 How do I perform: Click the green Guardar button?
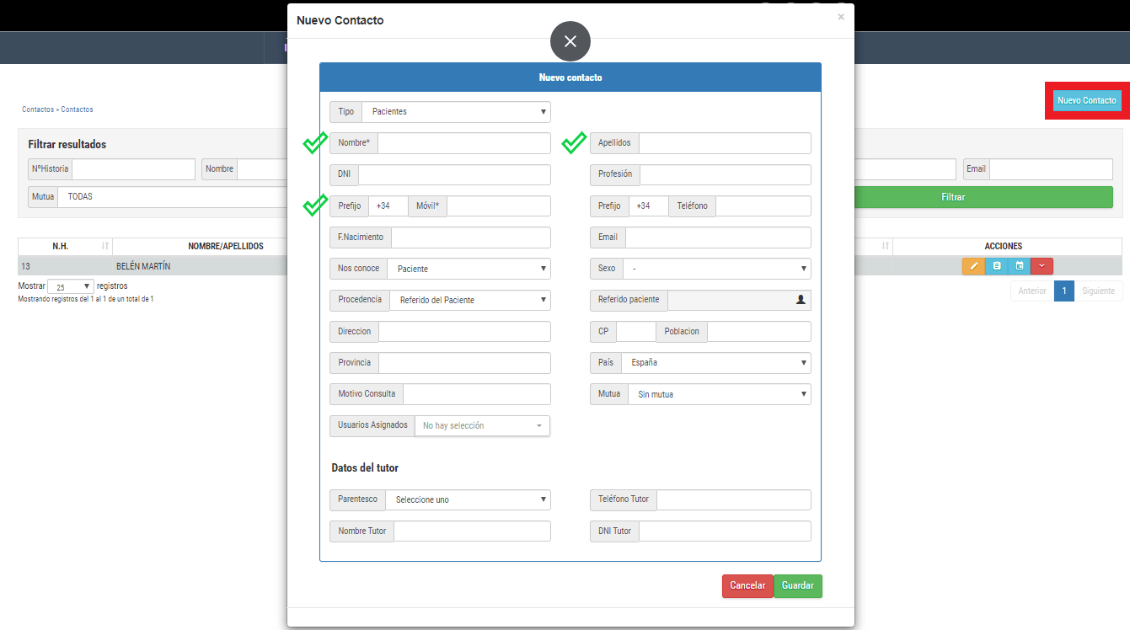[797, 586]
